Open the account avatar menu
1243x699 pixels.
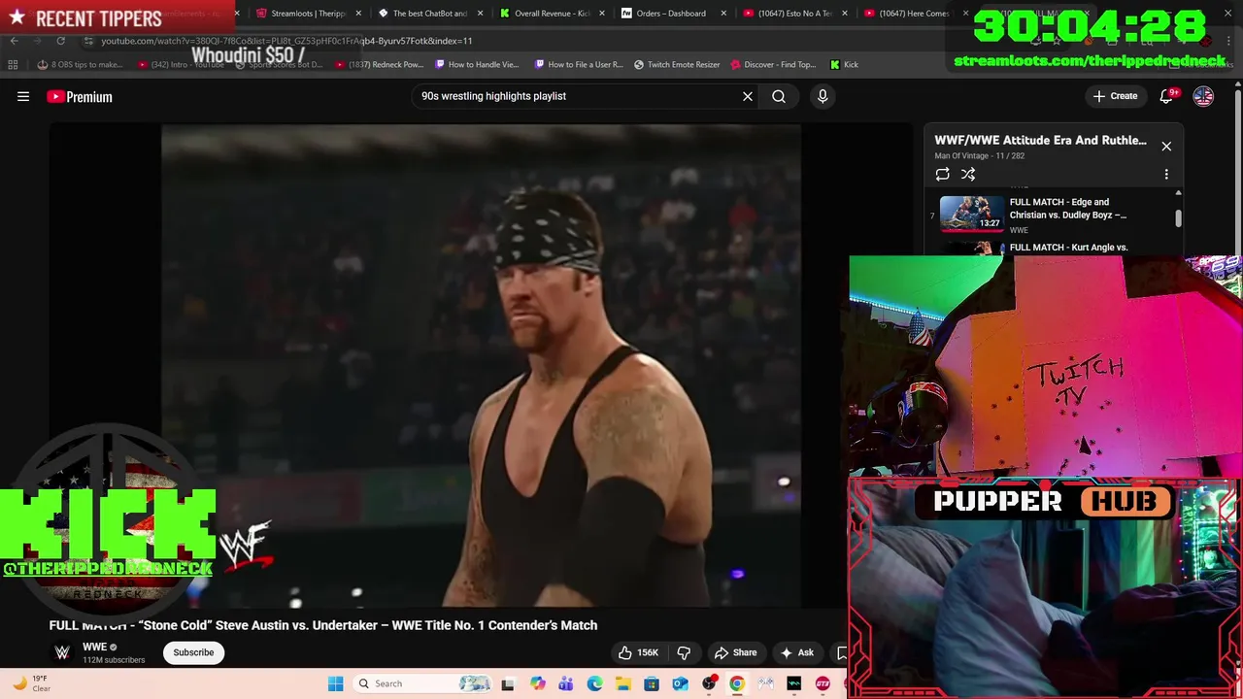[1203, 96]
